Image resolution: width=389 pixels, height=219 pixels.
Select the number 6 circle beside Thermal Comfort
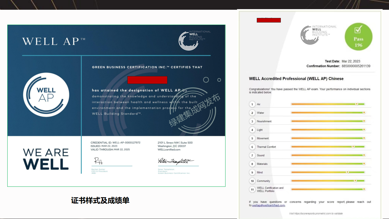(252, 147)
